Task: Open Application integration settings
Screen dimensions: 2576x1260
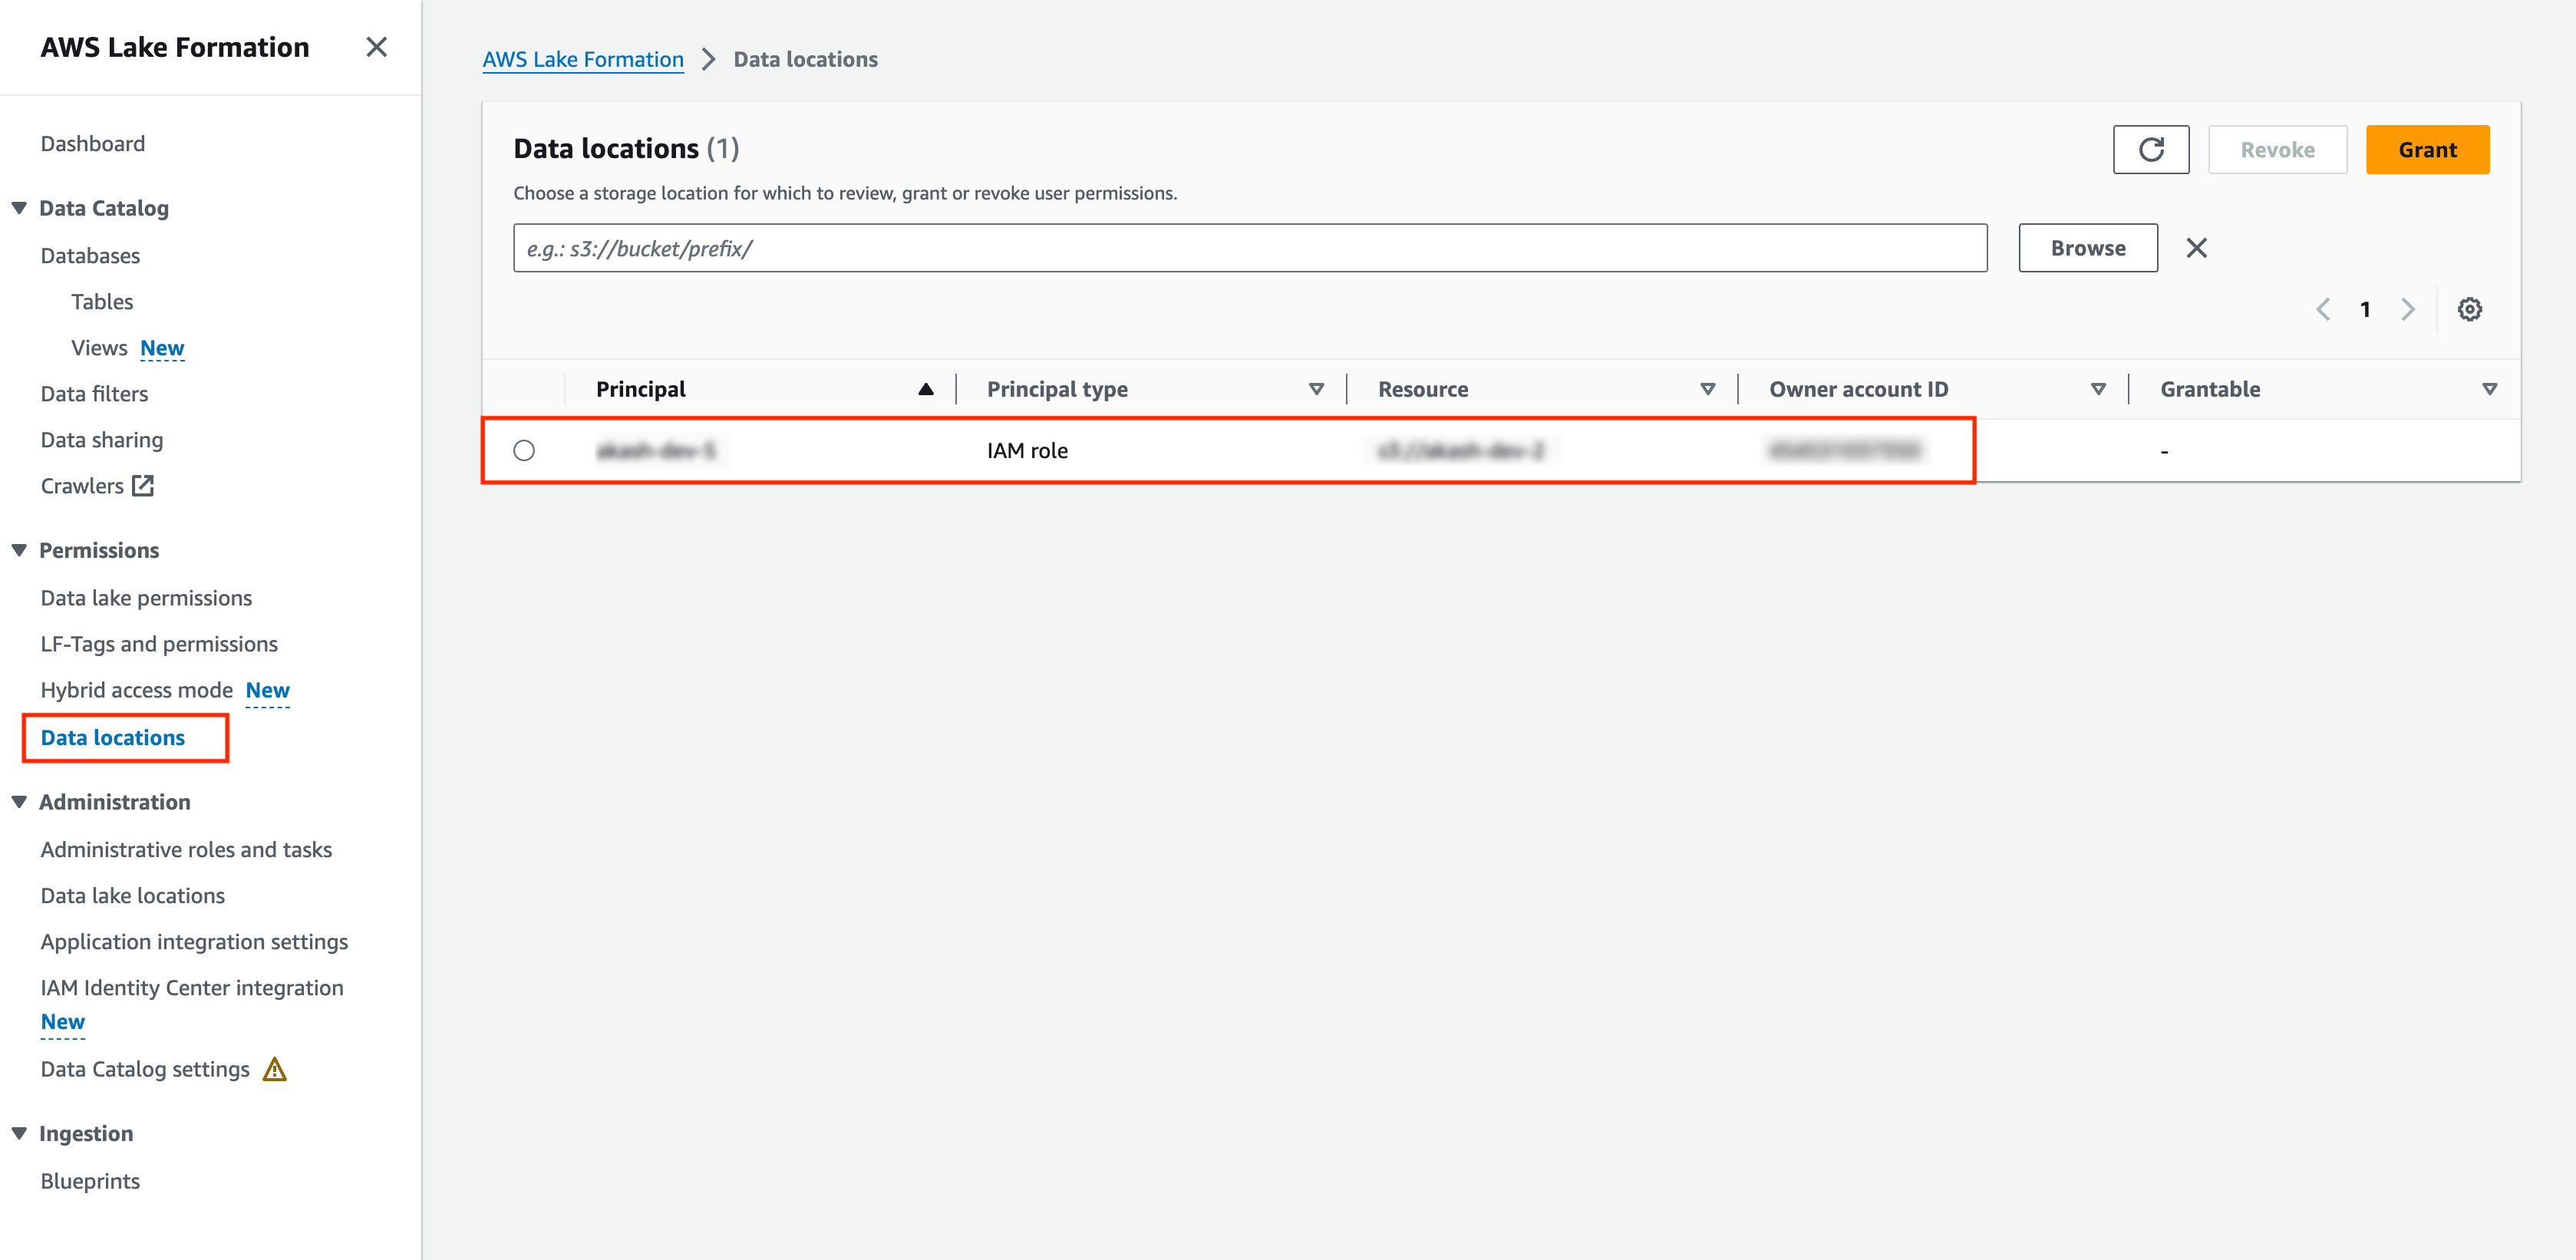Action: point(194,942)
